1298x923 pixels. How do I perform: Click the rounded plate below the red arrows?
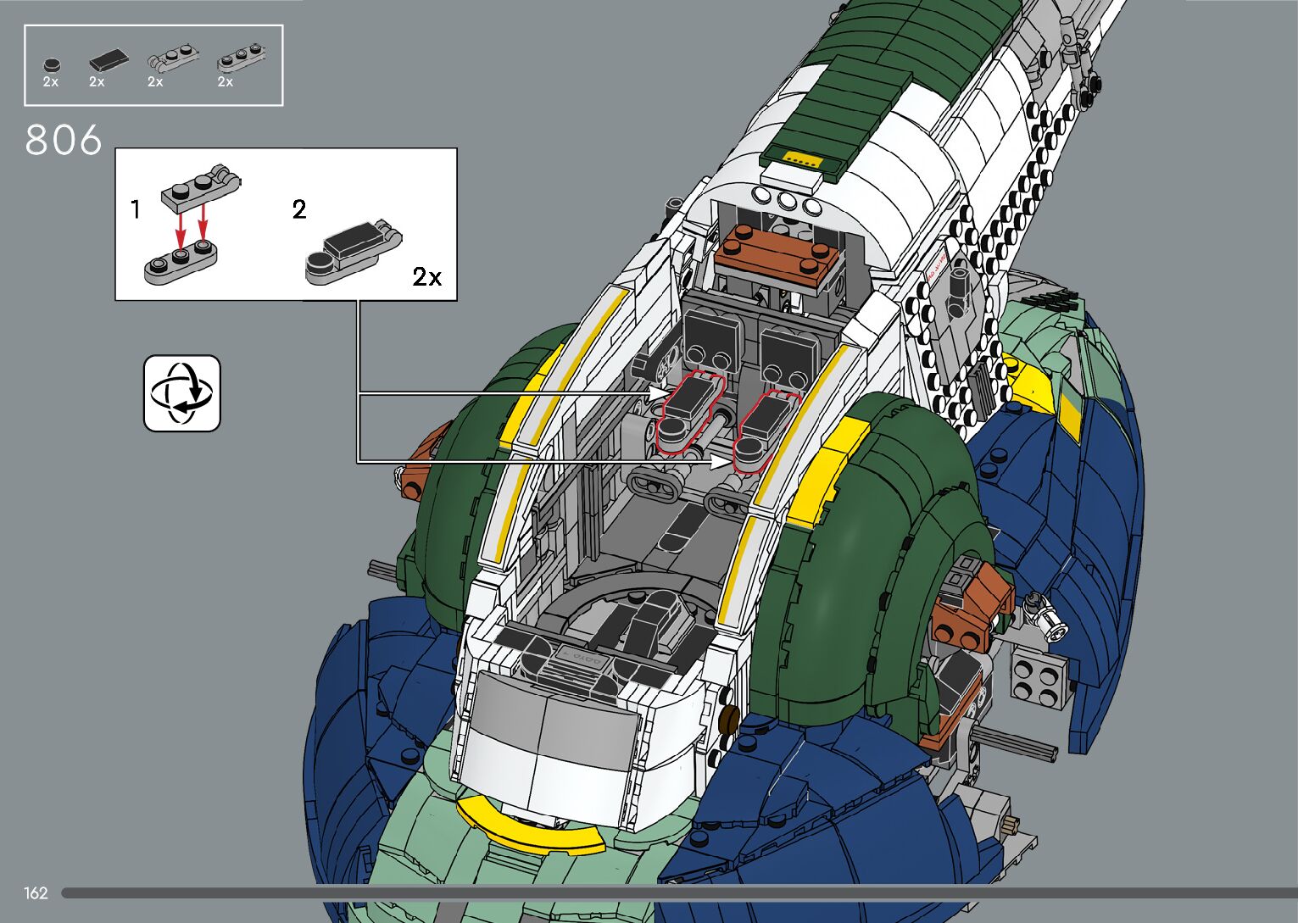(x=181, y=263)
